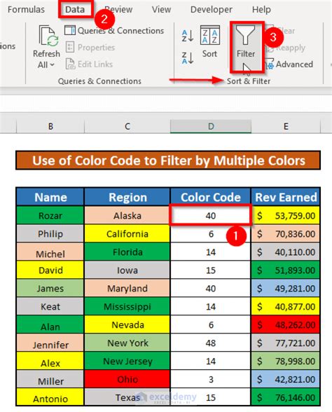Click color code 48 cell
This screenshot has height=412, width=332.
pyautogui.click(x=211, y=343)
